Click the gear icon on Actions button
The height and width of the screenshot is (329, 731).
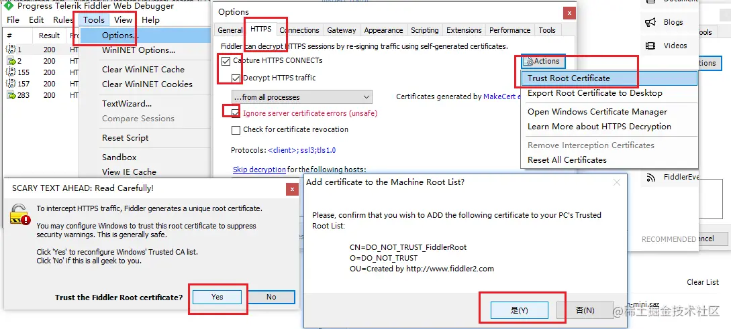pyautogui.click(x=529, y=62)
